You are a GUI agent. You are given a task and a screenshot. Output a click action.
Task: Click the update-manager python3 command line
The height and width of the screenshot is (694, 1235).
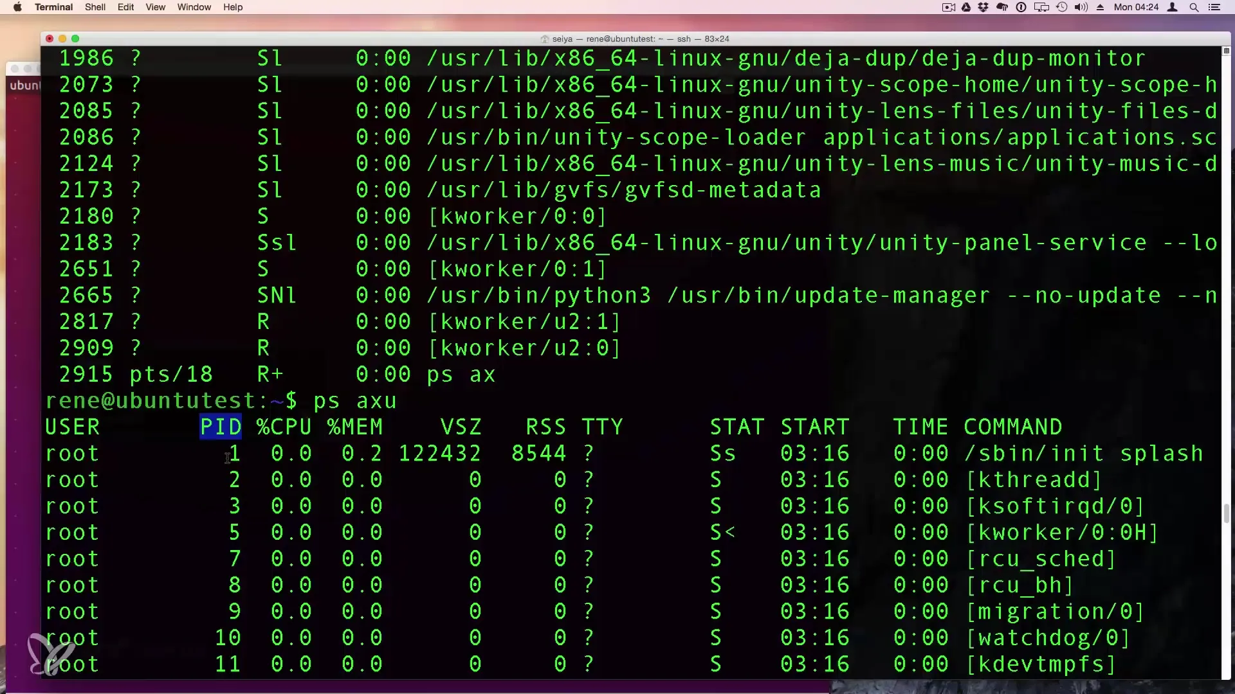pyautogui.click(x=822, y=295)
